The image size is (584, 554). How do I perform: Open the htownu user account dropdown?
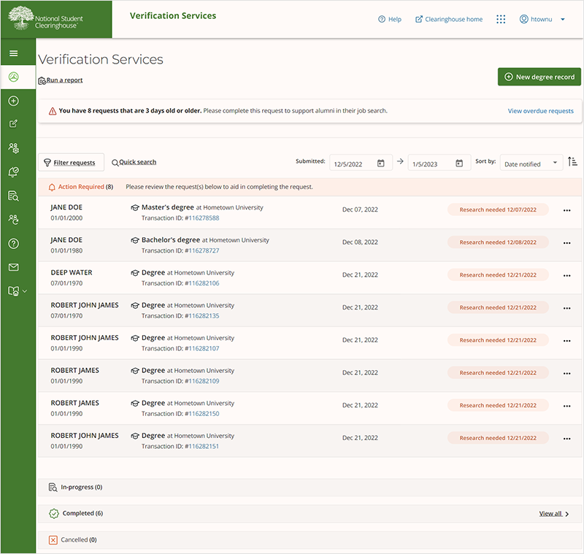542,20
